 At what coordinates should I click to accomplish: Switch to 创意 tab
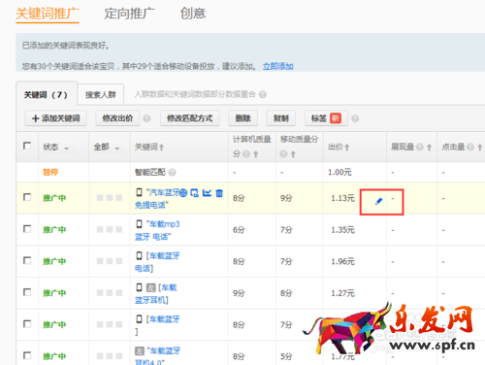pos(193,14)
